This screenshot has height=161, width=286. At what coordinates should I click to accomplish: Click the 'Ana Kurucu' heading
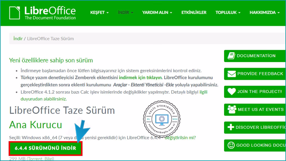35,125
